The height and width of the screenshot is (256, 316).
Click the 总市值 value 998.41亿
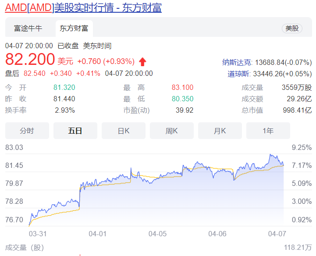[x=297, y=110]
